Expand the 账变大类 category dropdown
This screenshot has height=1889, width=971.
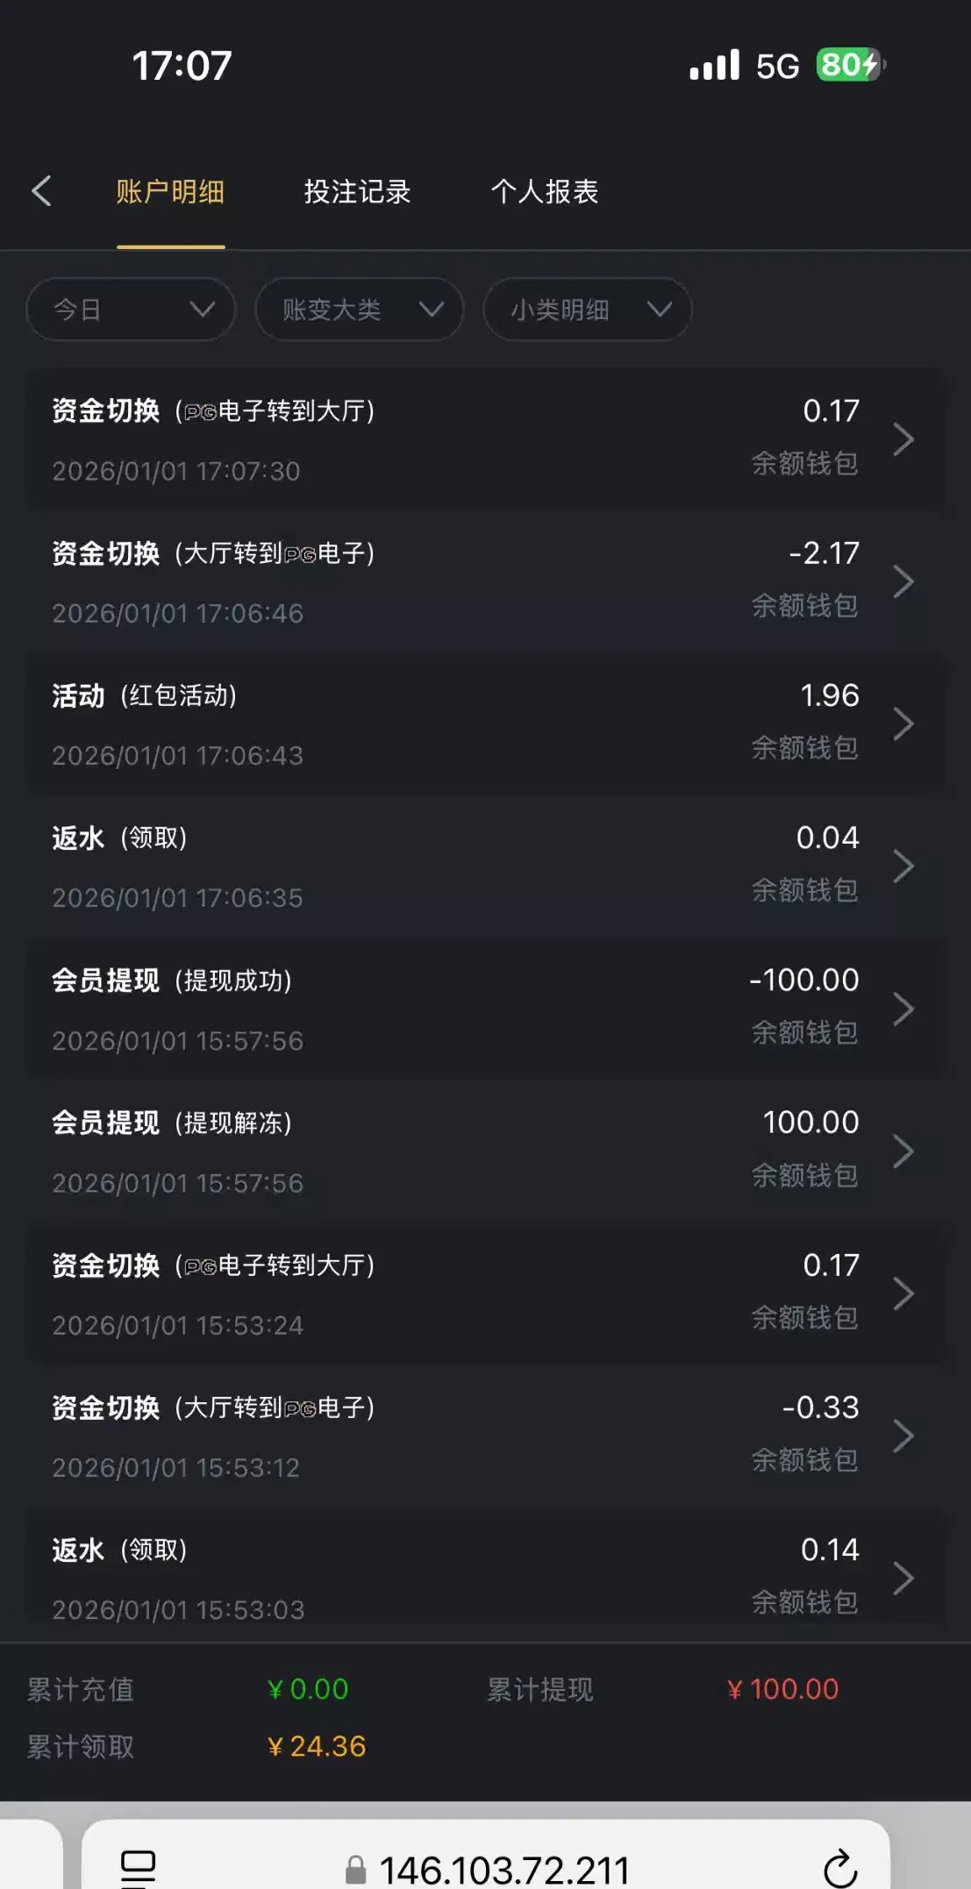click(x=360, y=310)
